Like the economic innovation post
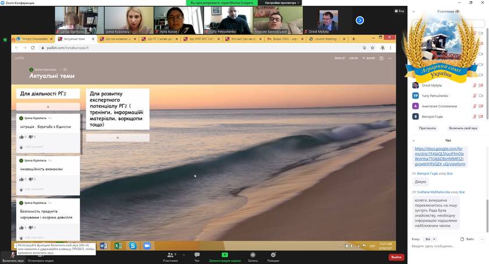 (22, 179)
